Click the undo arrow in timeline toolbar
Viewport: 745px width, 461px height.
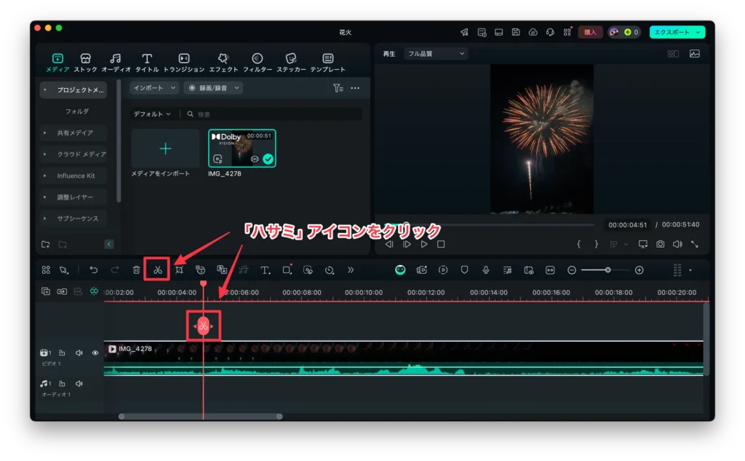pos(93,270)
